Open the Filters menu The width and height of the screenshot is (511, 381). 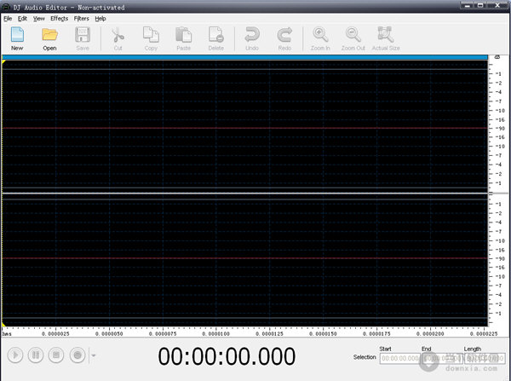pos(81,18)
